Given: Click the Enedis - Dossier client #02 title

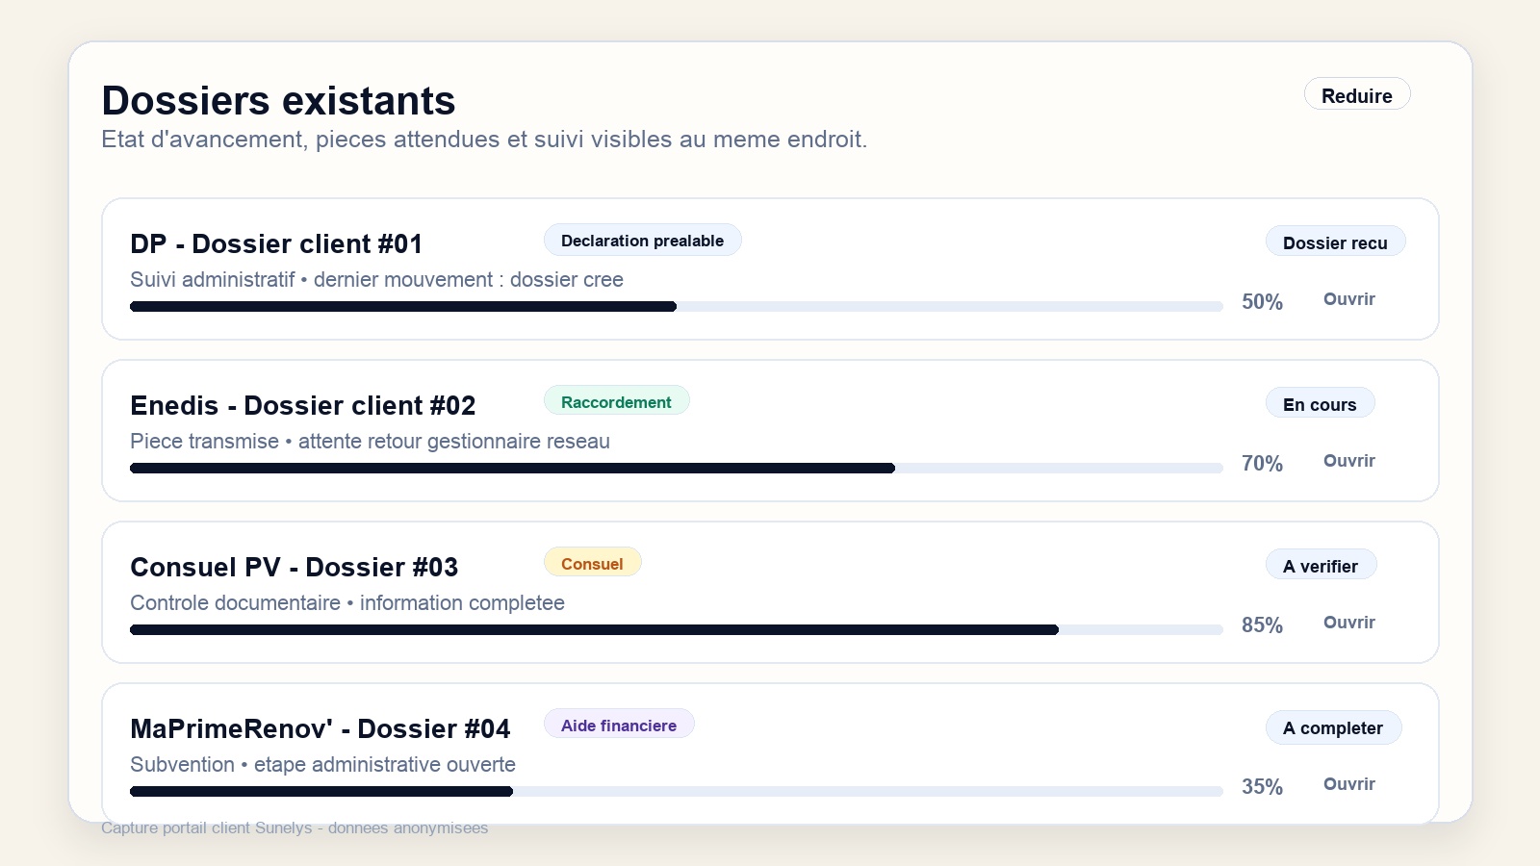Looking at the screenshot, I should tap(303, 405).
